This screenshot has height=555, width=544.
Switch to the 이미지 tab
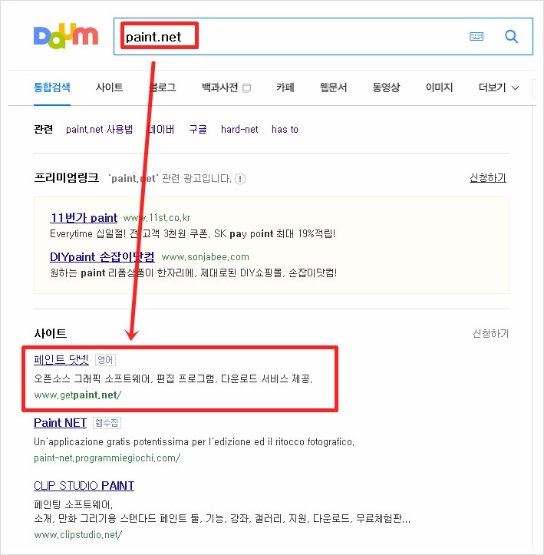coord(439,88)
